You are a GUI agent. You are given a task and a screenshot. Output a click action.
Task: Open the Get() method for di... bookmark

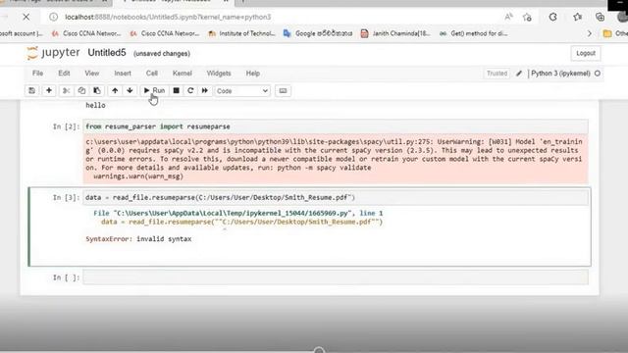coord(473,33)
